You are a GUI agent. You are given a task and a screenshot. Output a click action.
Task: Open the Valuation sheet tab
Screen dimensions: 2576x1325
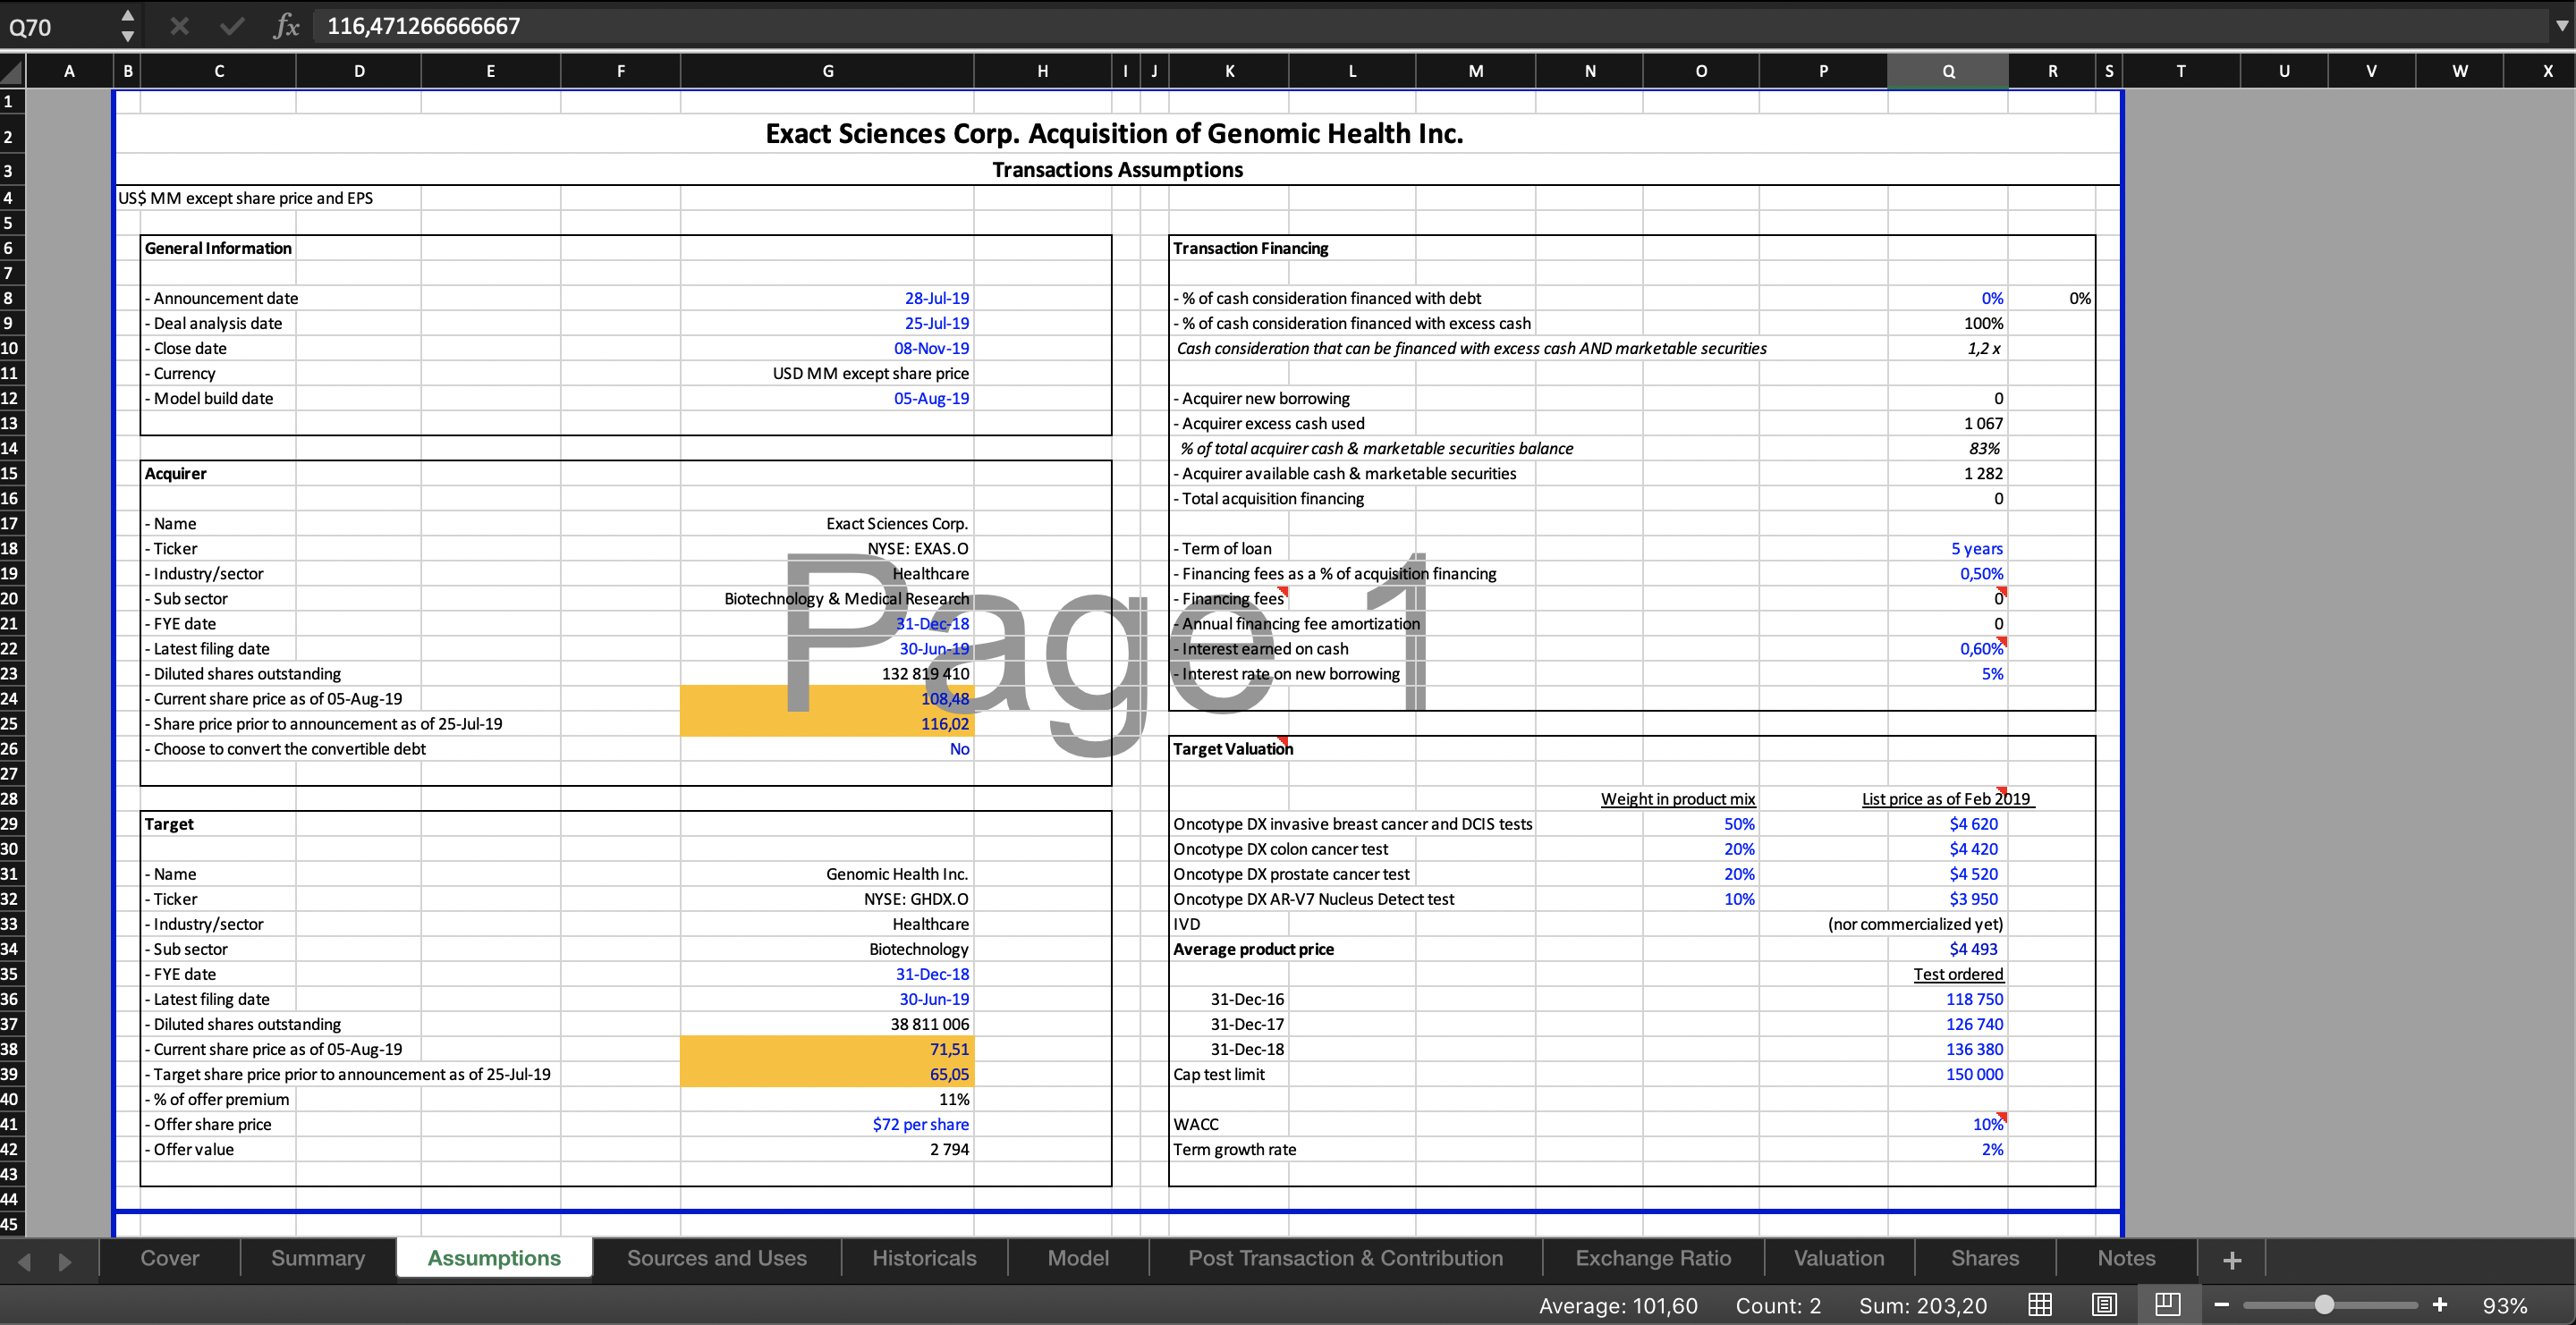[1839, 1258]
